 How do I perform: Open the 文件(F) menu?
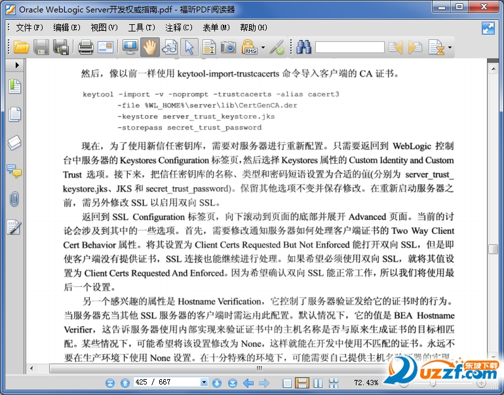tap(29, 28)
